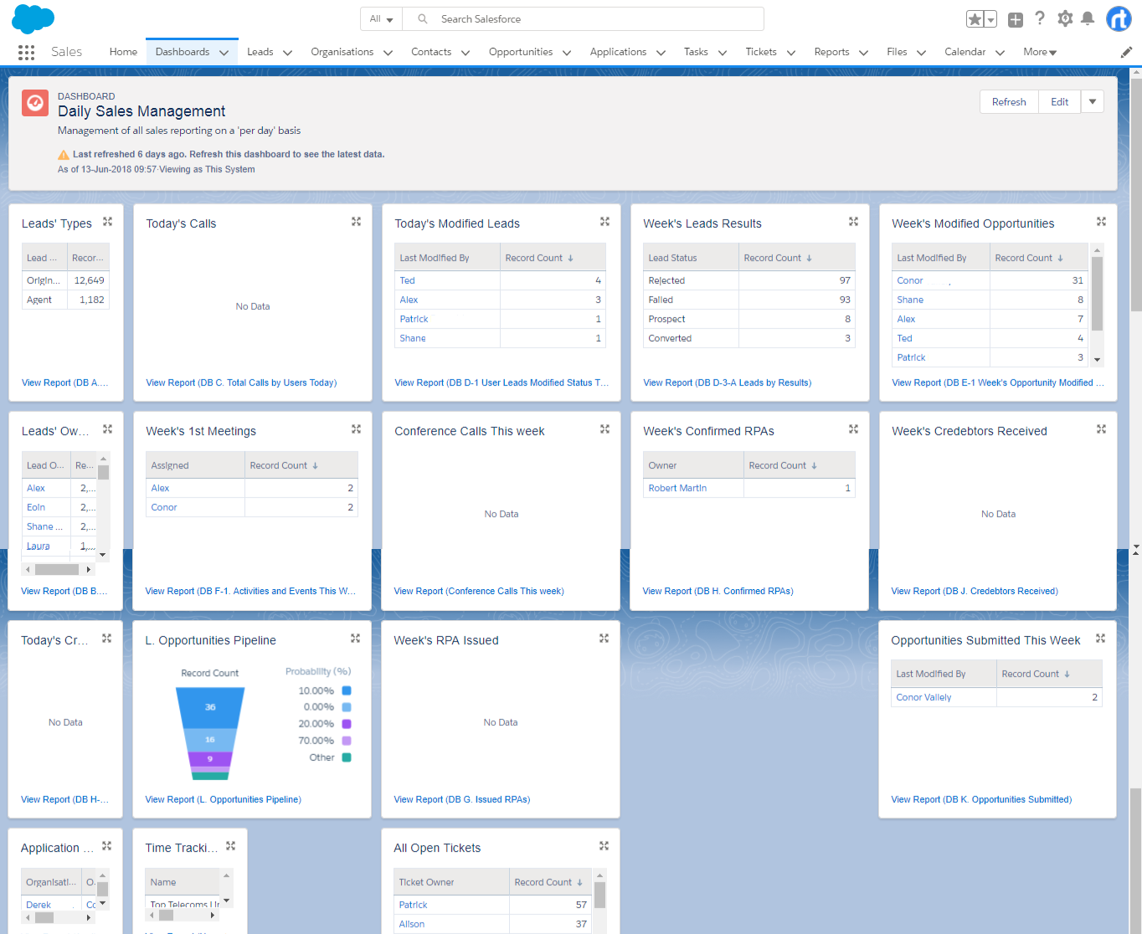The width and height of the screenshot is (1142, 934).
Task: Click the dashboard header gauge icon
Action: [x=35, y=103]
